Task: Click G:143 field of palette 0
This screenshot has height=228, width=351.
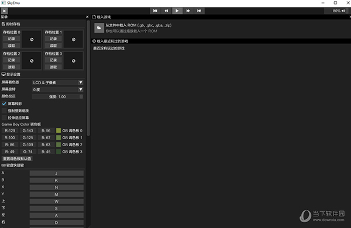Action: (27, 130)
